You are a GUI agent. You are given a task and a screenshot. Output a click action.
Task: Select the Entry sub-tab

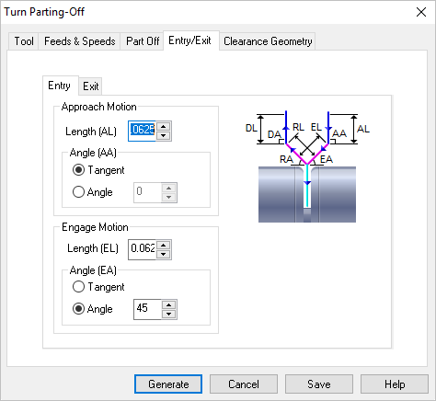click(x=60, y=86)
